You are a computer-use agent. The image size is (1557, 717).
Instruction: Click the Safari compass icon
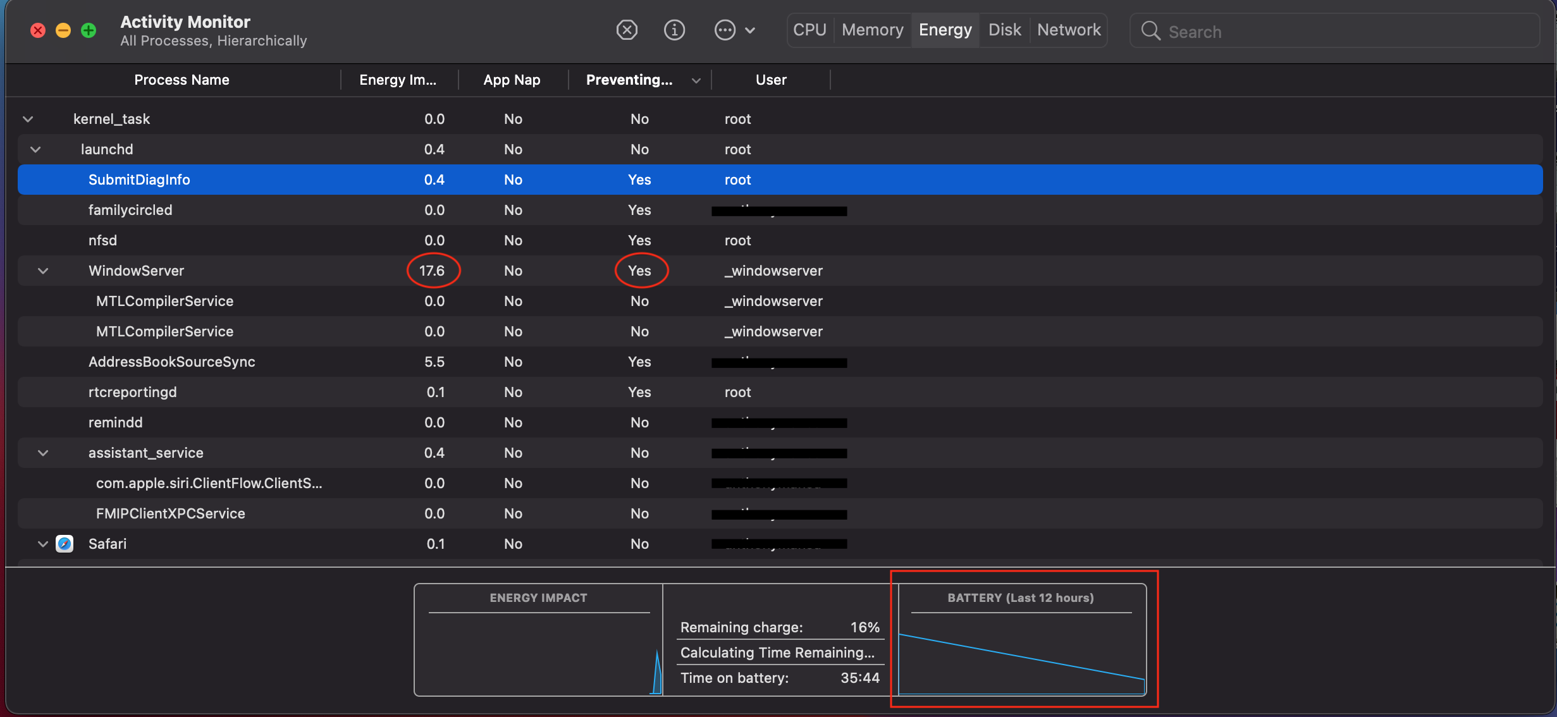tap(65, 544)
